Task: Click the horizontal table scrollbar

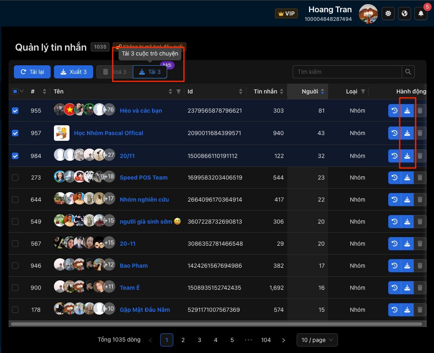Action: pyautogui.click(x=217, y=324)
